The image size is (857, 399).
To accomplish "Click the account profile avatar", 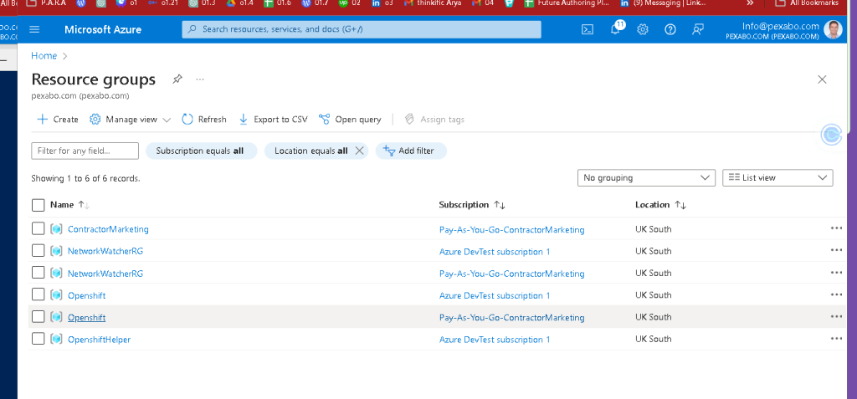I will pyautogui.click(x=833, y=29).
